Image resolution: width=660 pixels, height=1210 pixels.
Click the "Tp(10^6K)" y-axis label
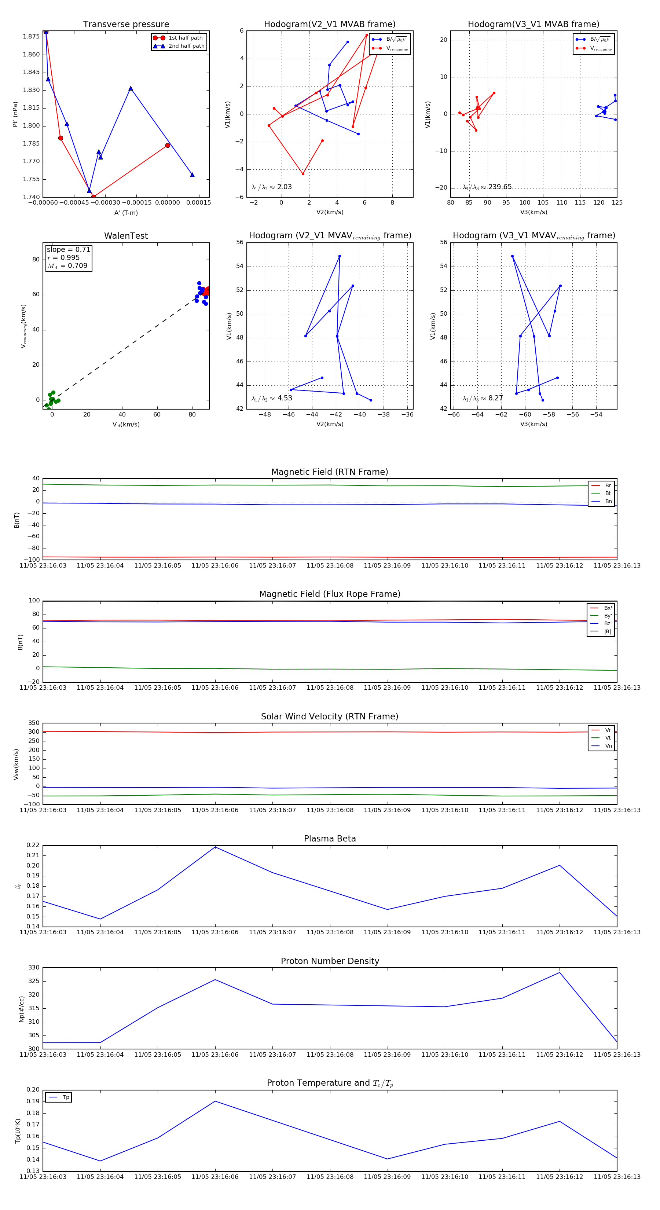point(18,1131)
